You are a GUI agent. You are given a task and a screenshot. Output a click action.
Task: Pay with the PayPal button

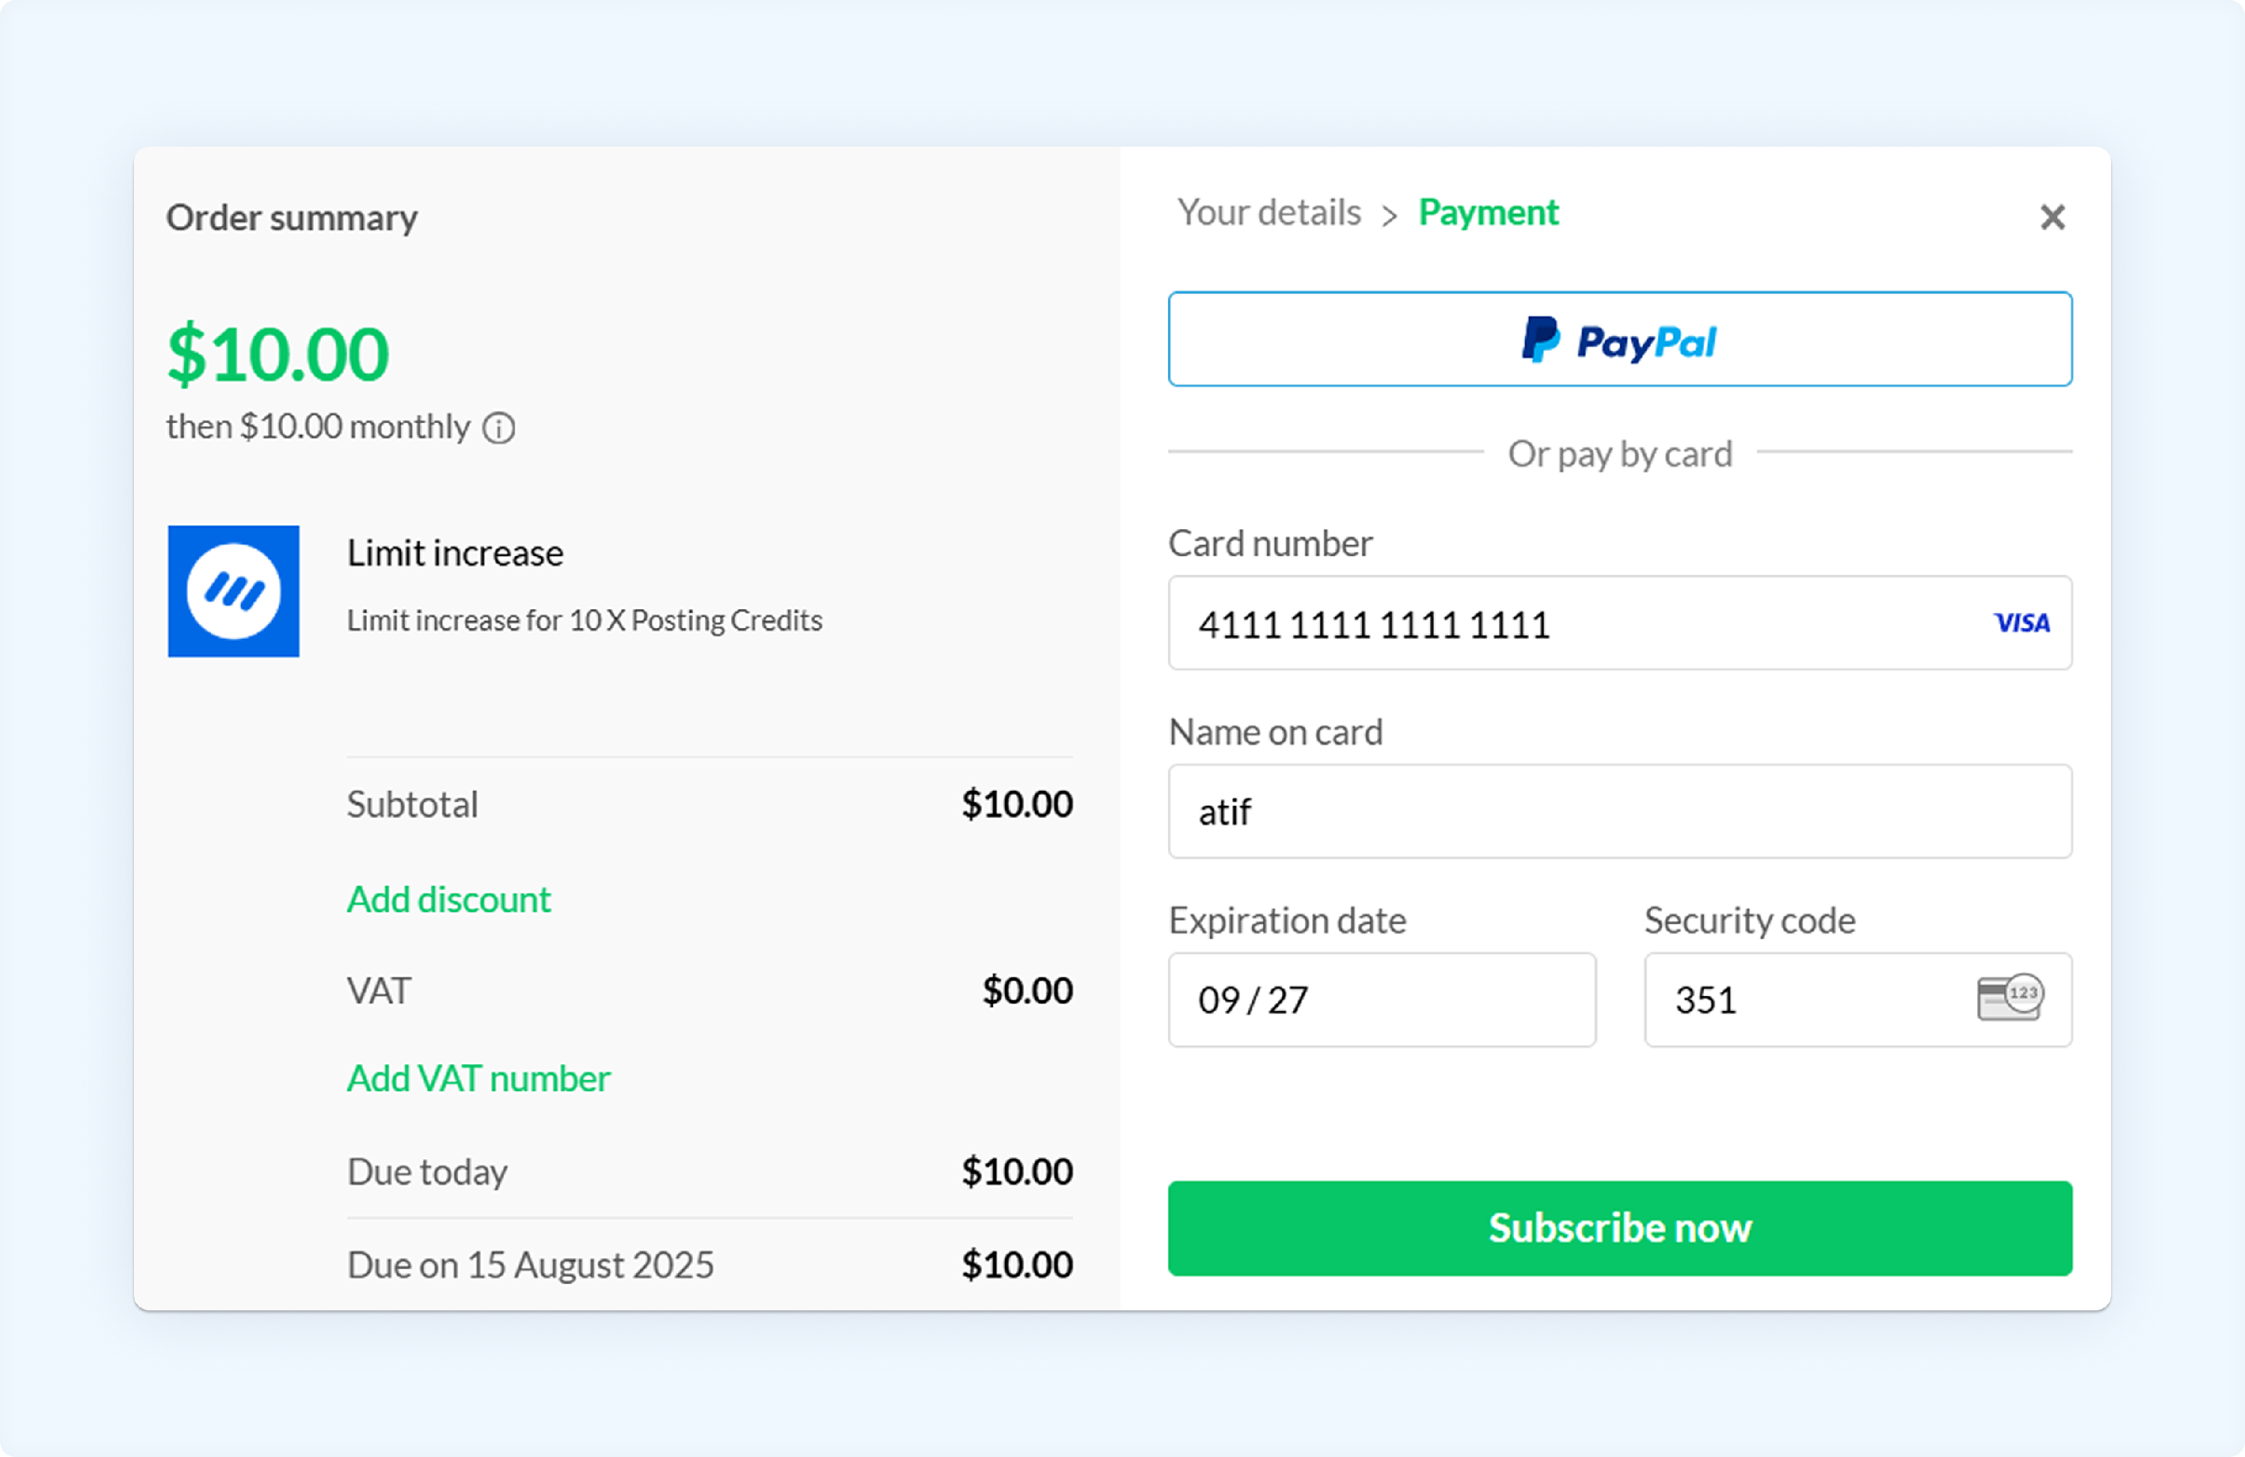click(1619, 338)
